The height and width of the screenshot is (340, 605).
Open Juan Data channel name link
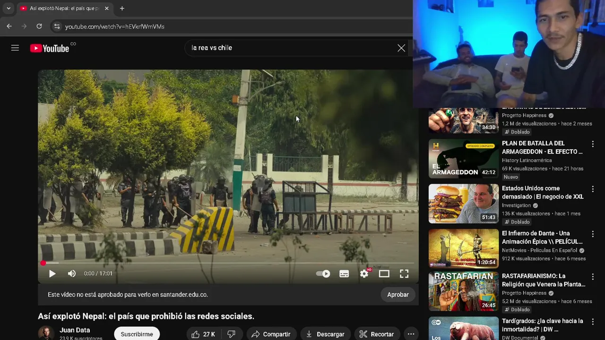coord(75,330)
